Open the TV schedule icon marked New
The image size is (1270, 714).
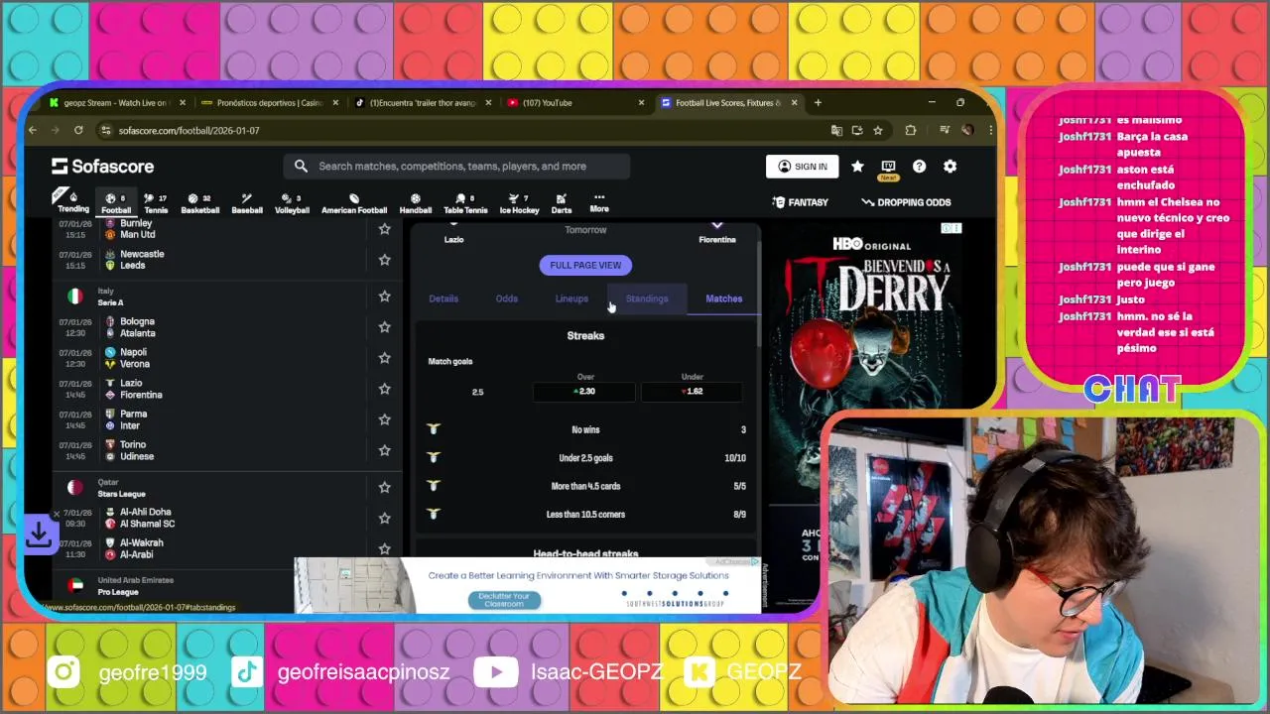pyautogui.click(x=888, y=168)
